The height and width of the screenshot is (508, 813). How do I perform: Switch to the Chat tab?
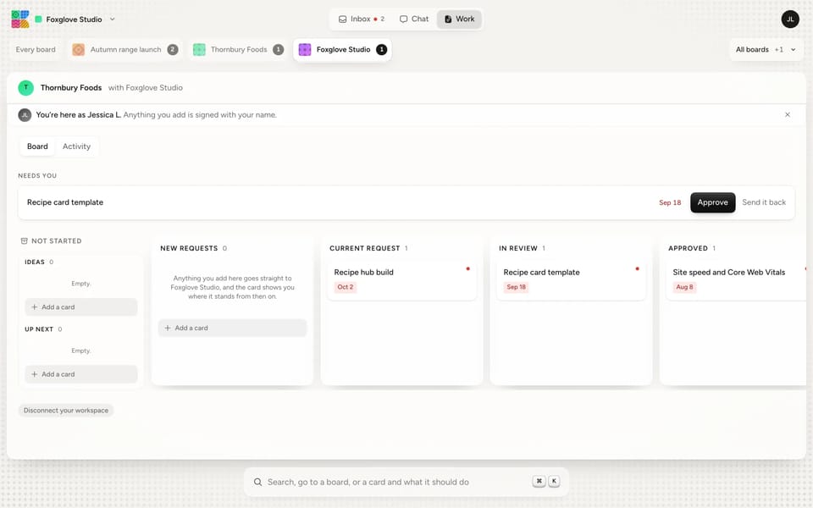[x=414, y=19]
